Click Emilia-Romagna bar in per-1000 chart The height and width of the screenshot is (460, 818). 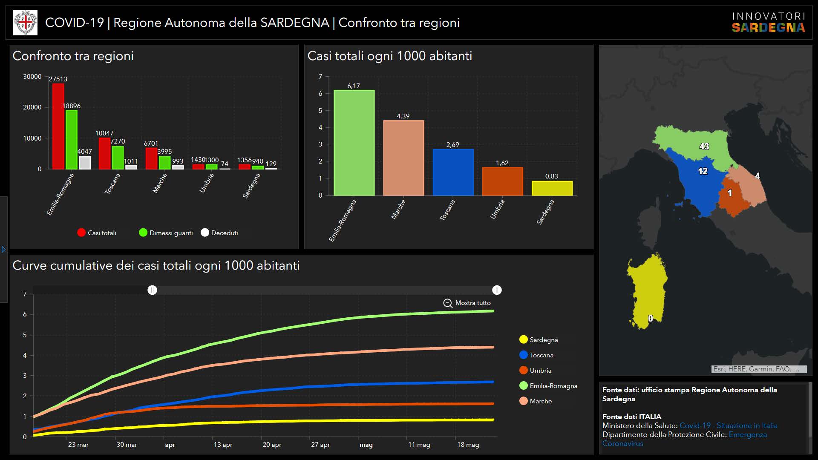[354, 143]
